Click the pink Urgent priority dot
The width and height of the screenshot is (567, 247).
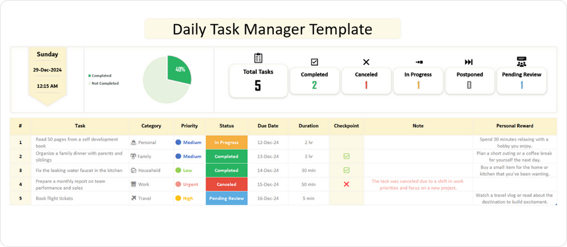178,184
